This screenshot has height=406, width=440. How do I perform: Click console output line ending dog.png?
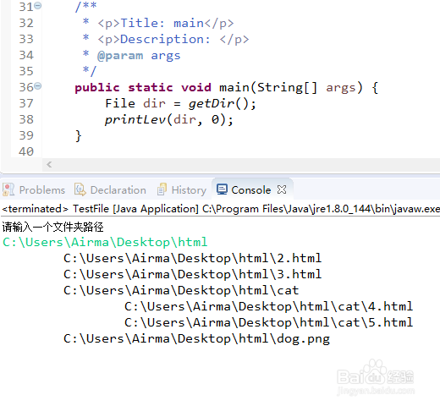[196, 339]
